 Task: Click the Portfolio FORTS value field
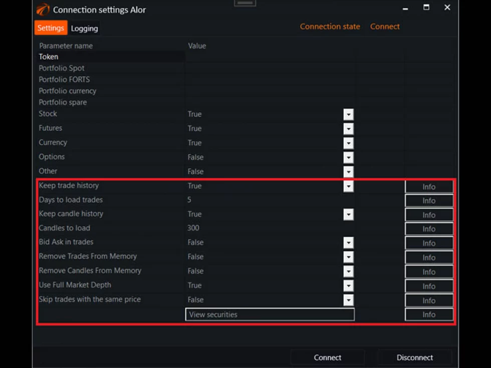(270, 80)
